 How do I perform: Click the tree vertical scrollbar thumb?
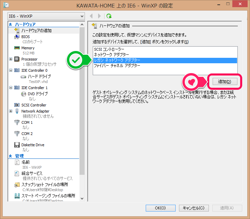coord(82,101)
